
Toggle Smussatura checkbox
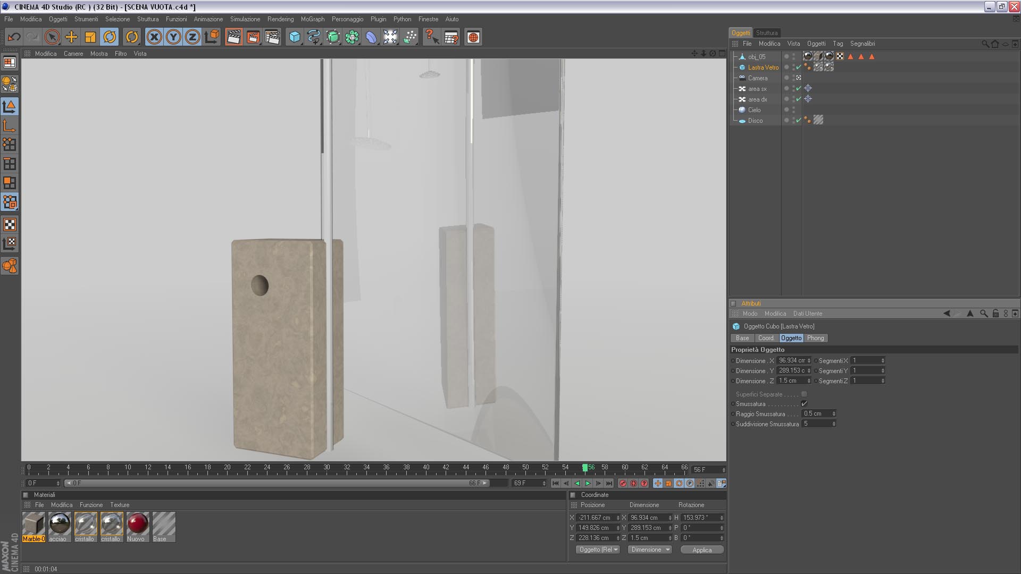[x=804, y=404]
